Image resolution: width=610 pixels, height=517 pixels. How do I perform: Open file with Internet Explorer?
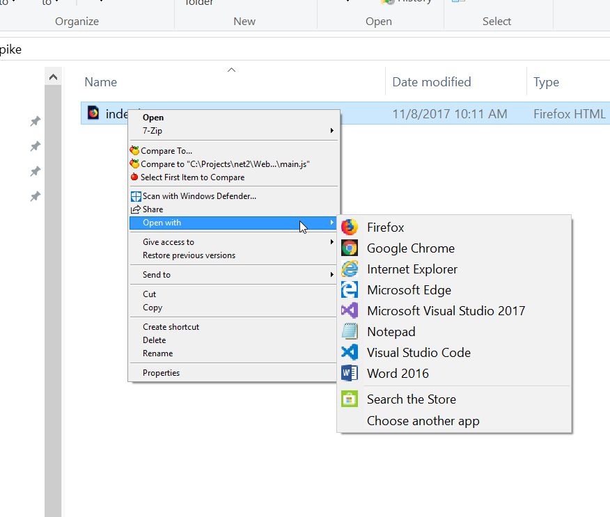454,269
